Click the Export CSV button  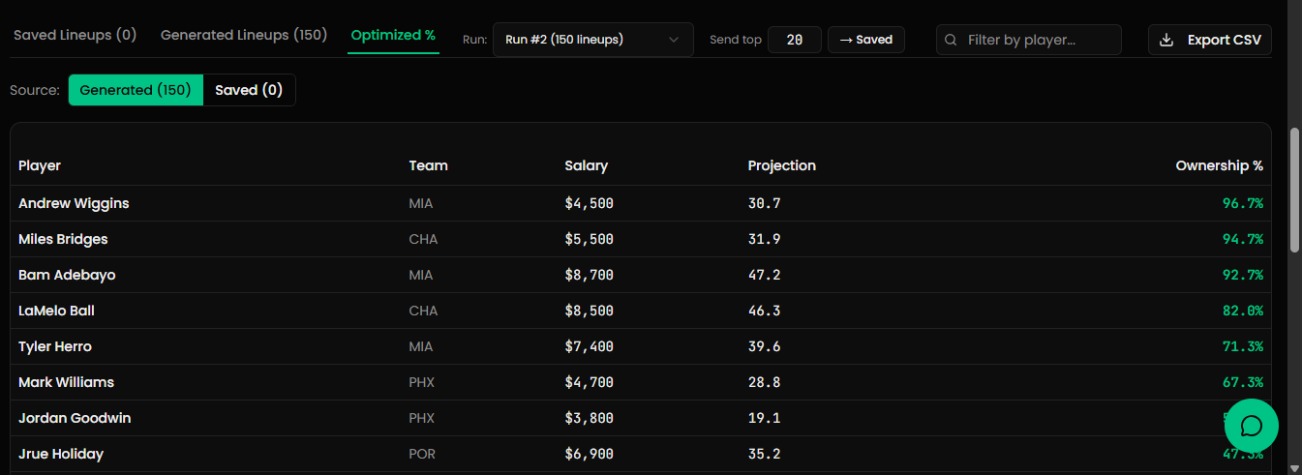point(1210,40)
